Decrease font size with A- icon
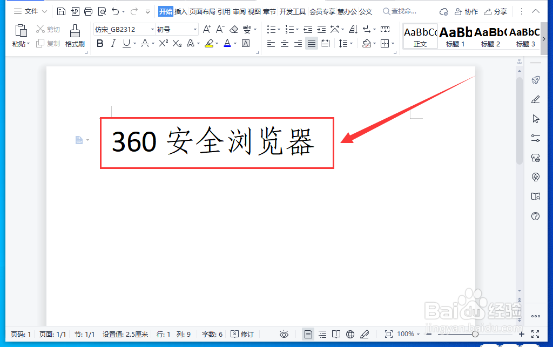Viewport: 553px width, 347px height. [x=220, y=29]
